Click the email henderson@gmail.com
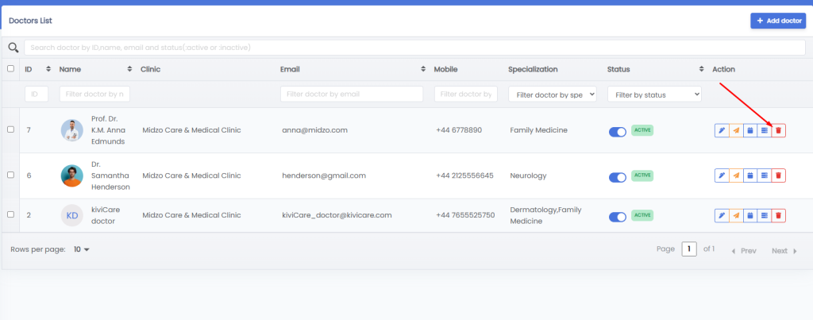 [x=324, y=175]
